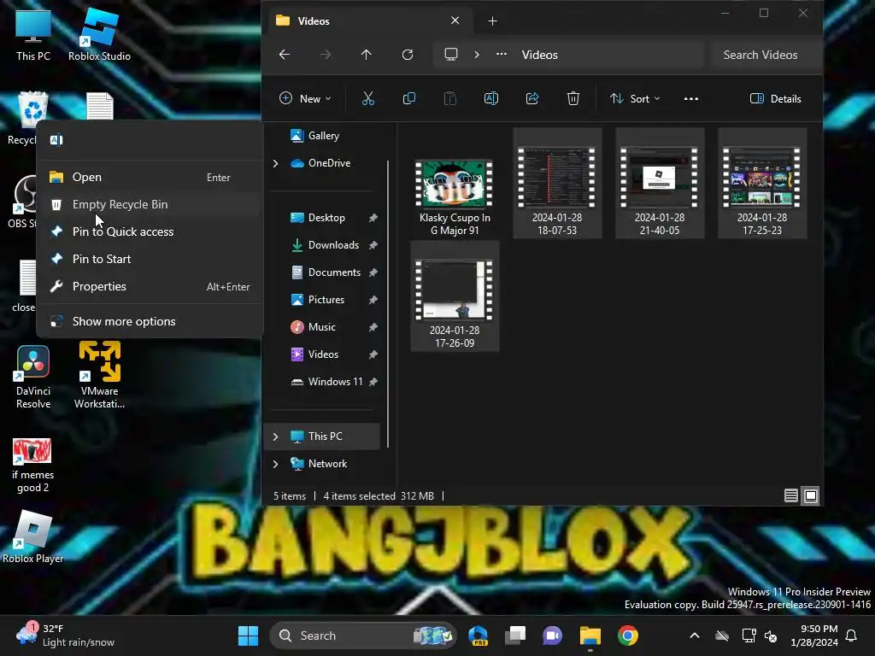Expand This PC in navigation pane

coord(276,436)
